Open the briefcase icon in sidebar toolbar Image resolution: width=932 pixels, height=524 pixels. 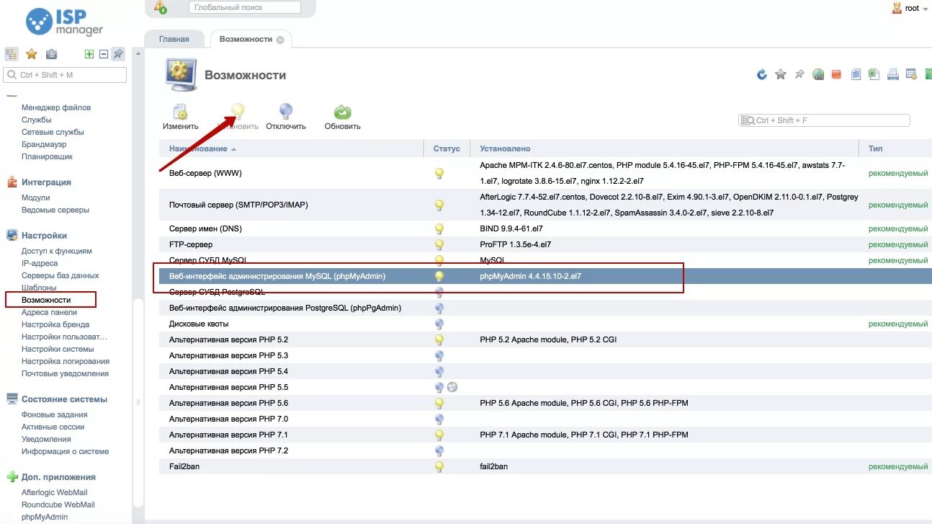[x=51, y=54]
